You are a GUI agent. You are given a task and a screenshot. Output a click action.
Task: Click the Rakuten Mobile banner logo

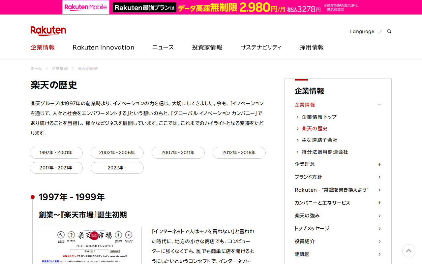pos(86,7)
